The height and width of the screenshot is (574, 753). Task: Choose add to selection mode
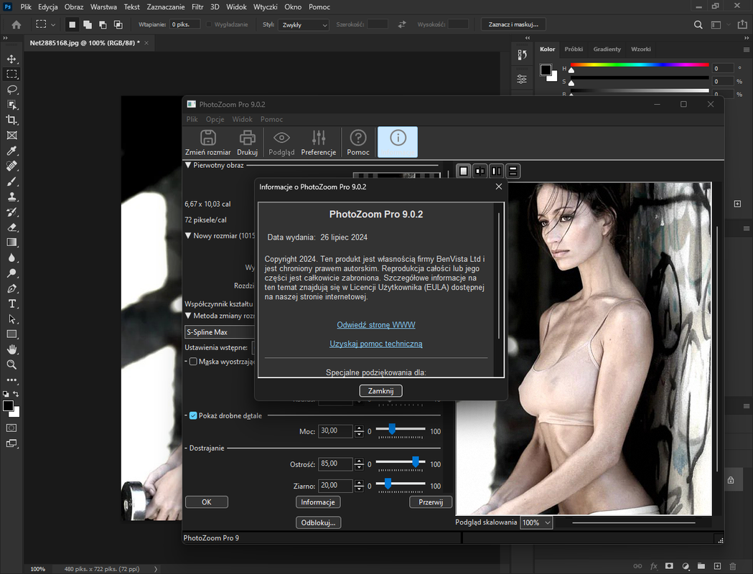(x=88, y=24)
